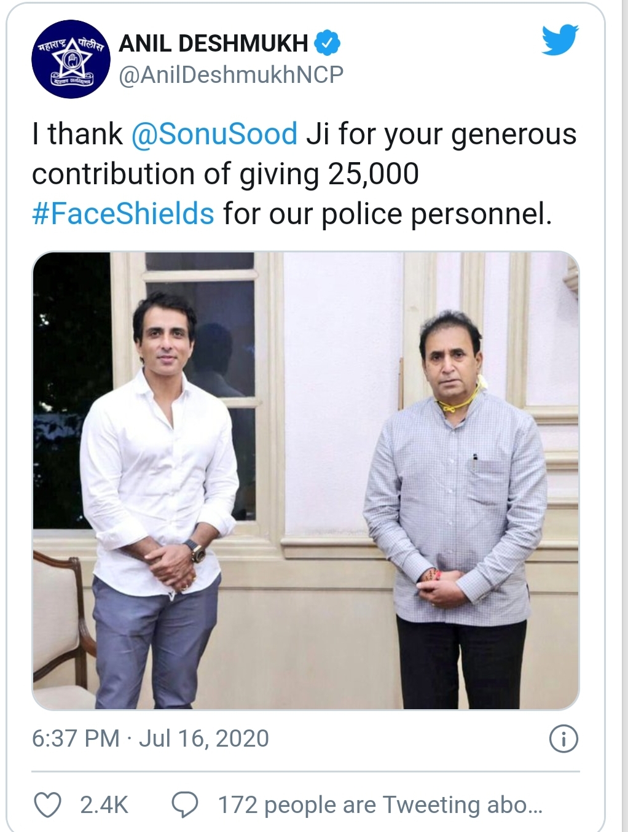
Task: Click the reply speech bubble icon
Action: pyautogui.click(x=184, y=804)
